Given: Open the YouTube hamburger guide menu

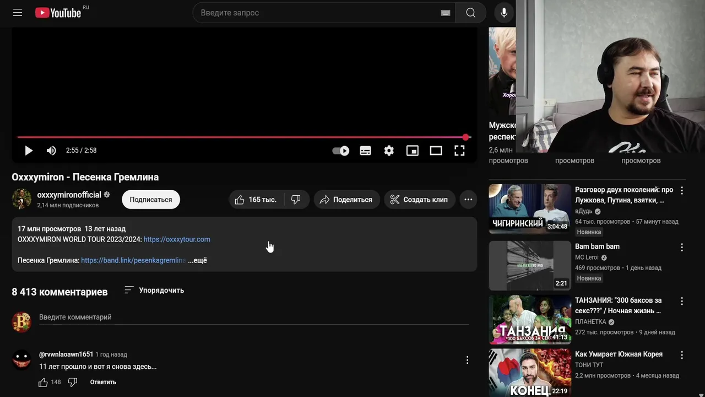Looking at the screenshot, I should [x=18, y=13].
